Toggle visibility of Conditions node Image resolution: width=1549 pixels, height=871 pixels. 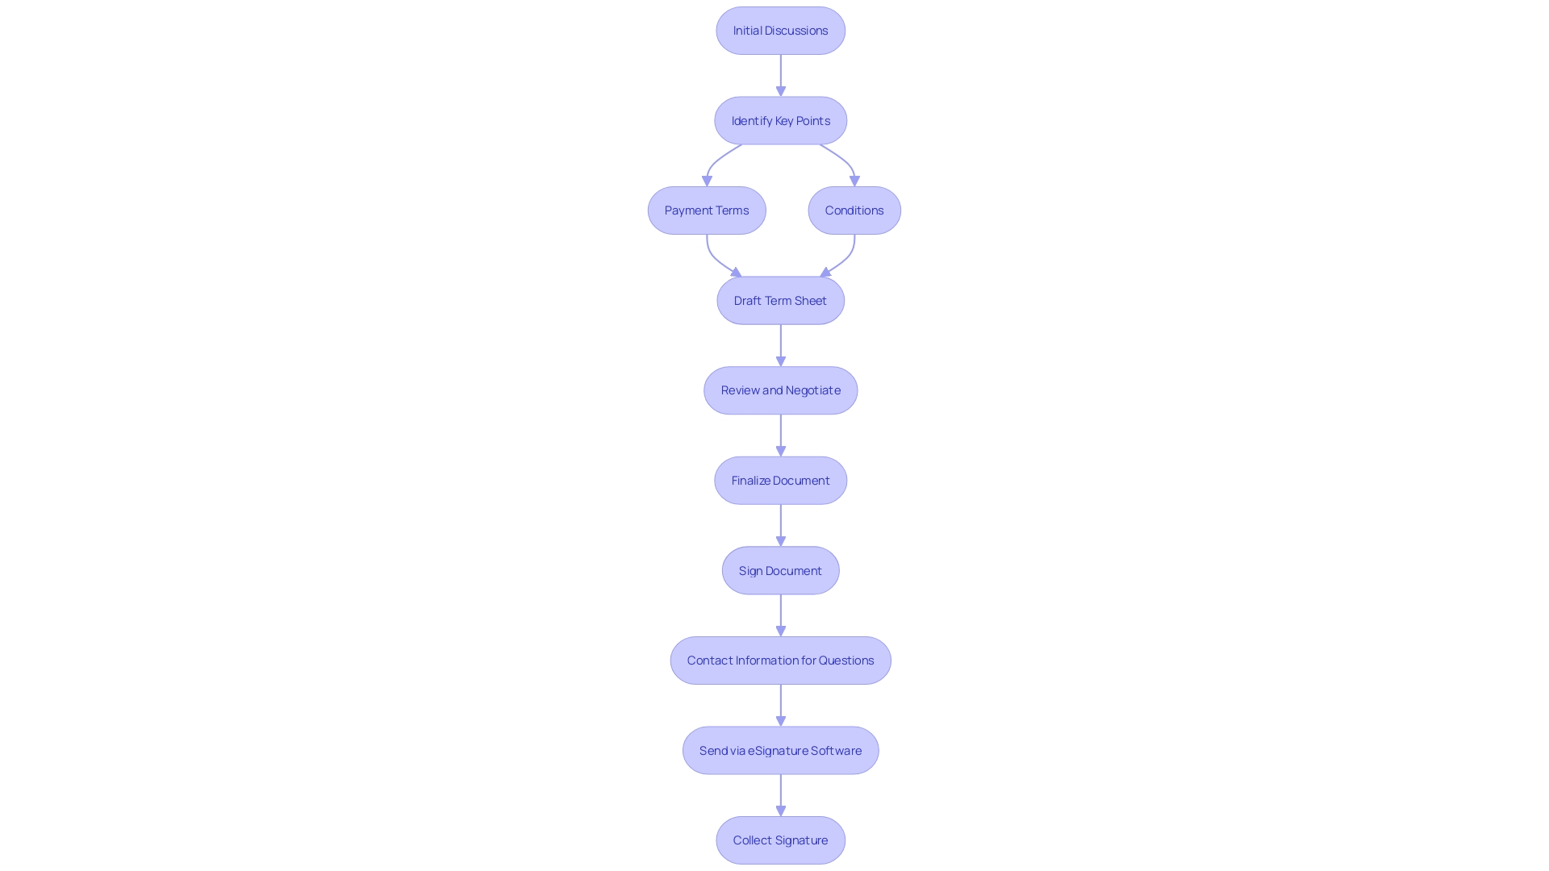854,210
